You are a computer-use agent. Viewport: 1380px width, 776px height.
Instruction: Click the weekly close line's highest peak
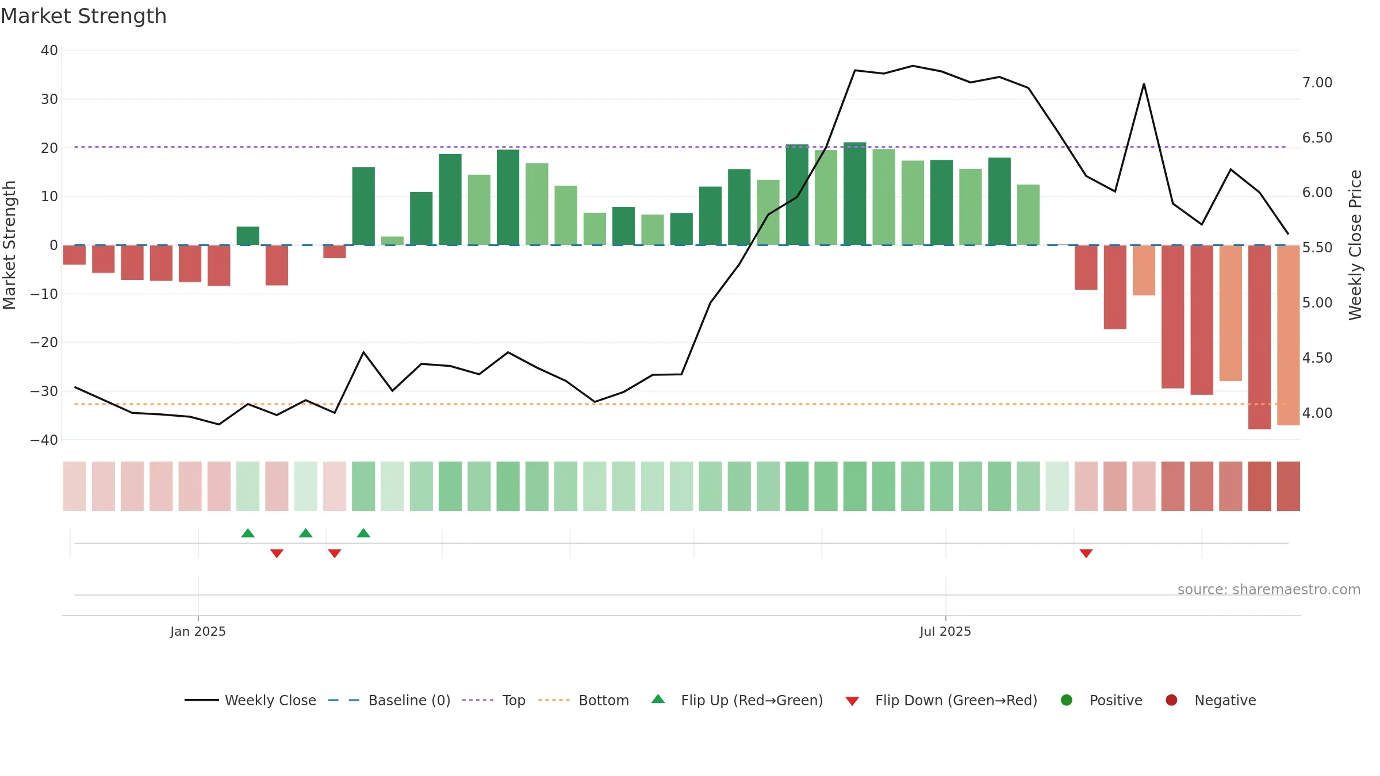(913, 66)
